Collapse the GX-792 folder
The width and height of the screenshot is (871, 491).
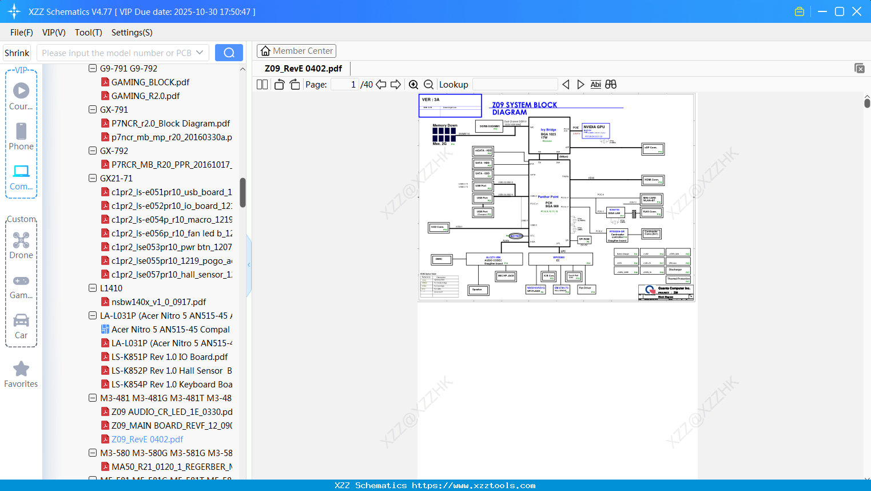pyautogui.click(x=93, y=151)
